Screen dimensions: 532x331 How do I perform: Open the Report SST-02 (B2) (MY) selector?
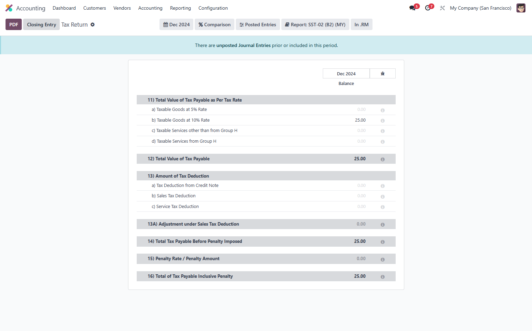[x=315, y=25]
